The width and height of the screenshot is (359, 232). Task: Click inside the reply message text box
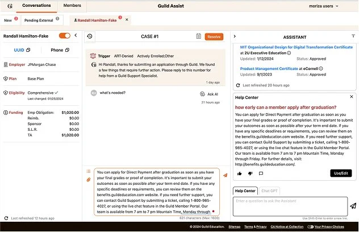click(157, 192)
